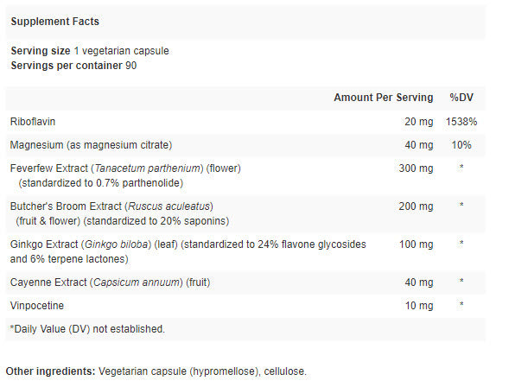Click the Other ingredients label

(x=50, y=371)
